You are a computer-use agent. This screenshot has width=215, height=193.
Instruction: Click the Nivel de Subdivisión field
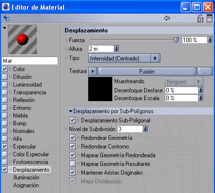[x=130, y=129]
